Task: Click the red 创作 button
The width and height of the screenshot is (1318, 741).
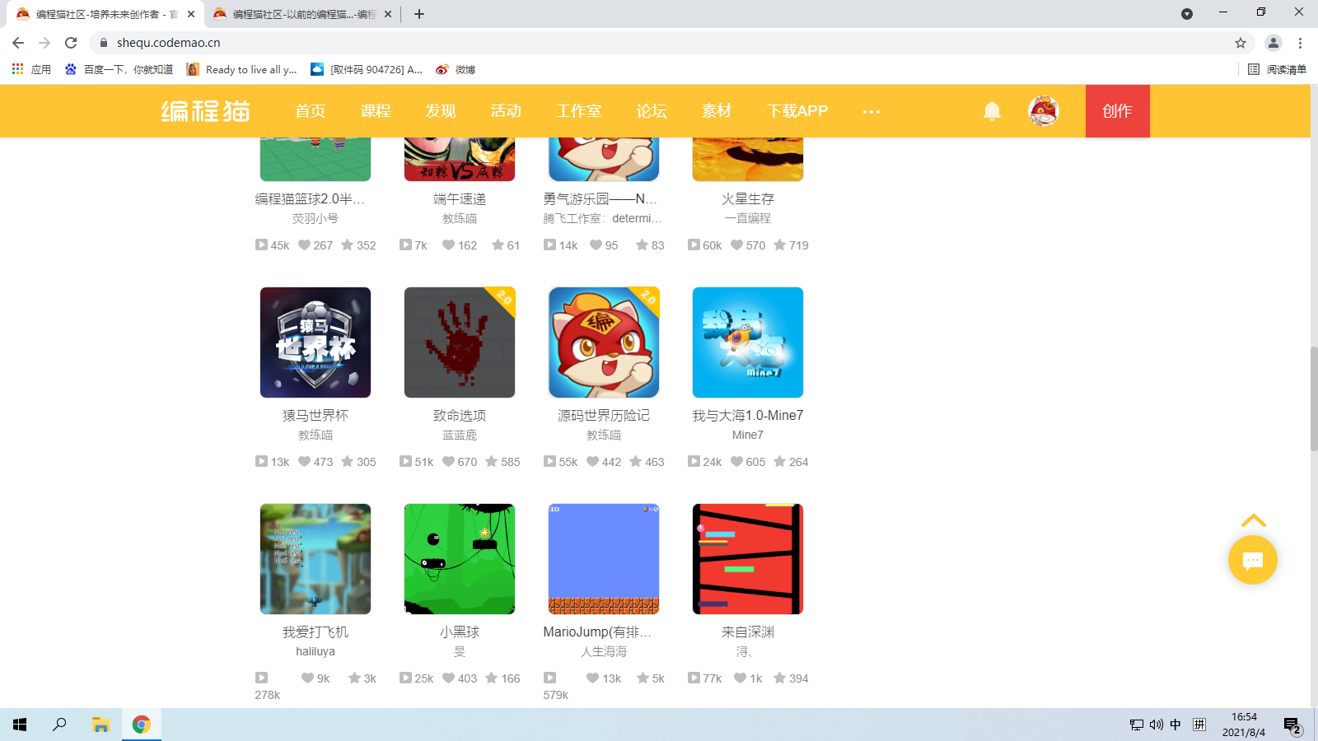Action: point(1117,111)
